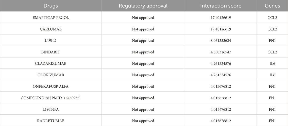Select the COMPOUND 28 [PMID: 16460935] cell
Image resolution: width=288 pixels, height=126 pixels.
coord(51,98)
